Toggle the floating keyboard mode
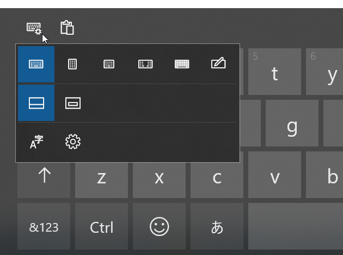Screen dimensions: 343x255 73,103
